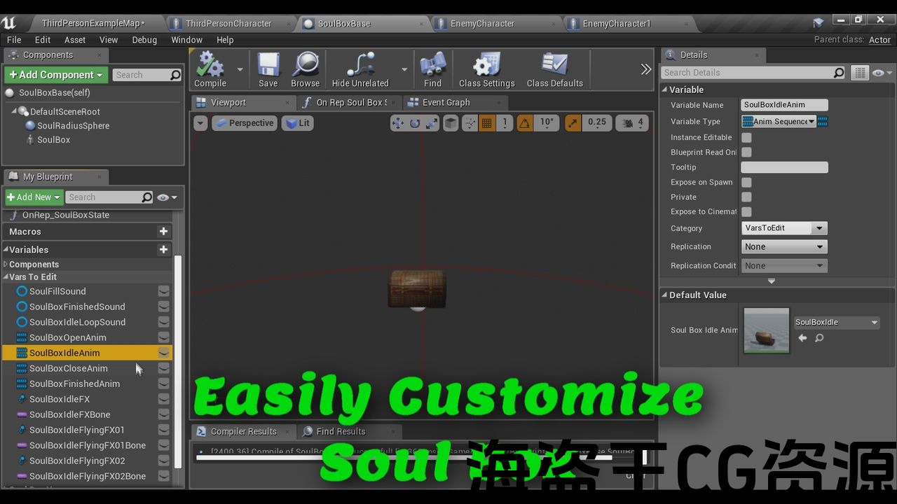Click the Perspective viewport button
This screenshot has width=897, height=504.
tap(245, 123)
